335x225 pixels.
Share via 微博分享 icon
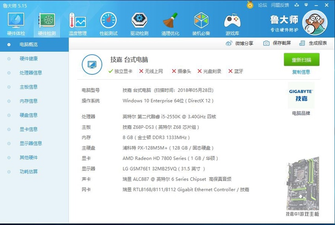[240, 43]
